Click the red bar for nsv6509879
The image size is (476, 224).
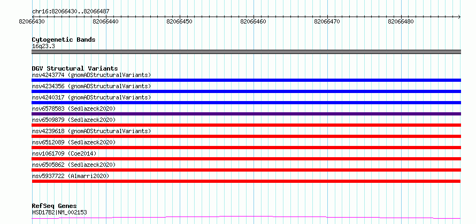coord(246,125)
